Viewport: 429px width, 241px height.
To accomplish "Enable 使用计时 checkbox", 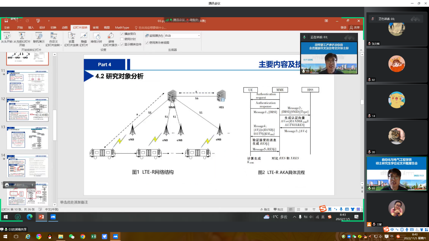I will [x=122, y=39].
